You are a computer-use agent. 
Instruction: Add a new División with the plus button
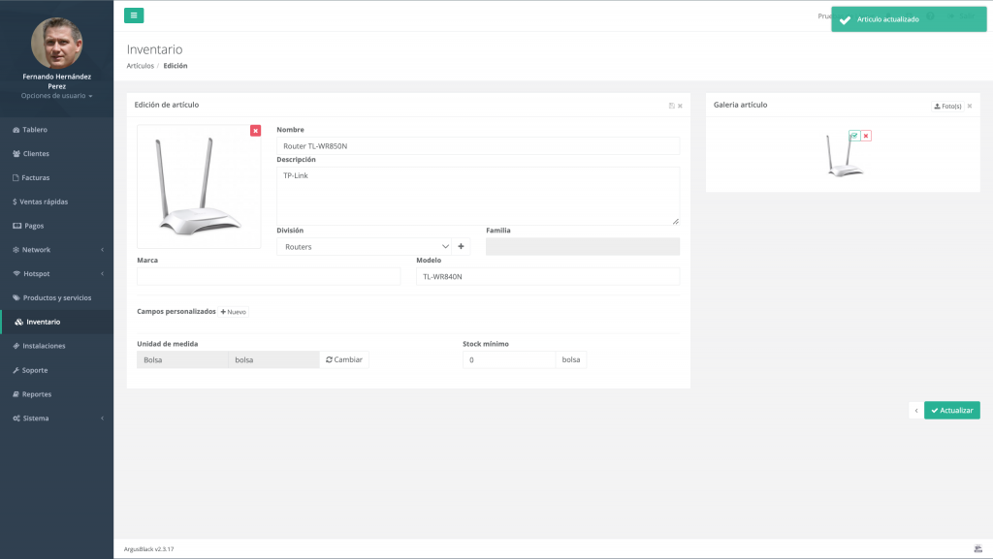[x=461, y=247]
